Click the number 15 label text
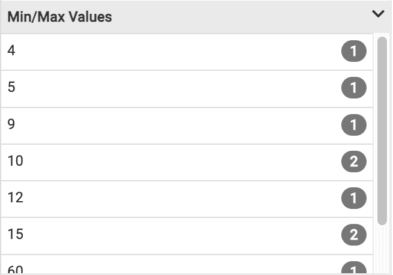393x275 pixels. click(x=16, y=235)
